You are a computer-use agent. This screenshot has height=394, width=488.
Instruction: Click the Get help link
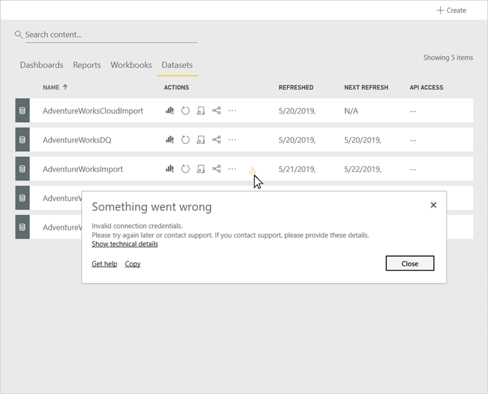(x=104, y=264)
